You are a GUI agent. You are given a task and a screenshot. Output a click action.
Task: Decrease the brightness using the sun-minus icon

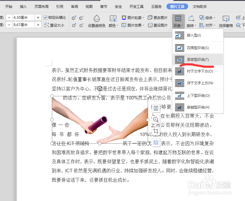[x=81, y=25]
